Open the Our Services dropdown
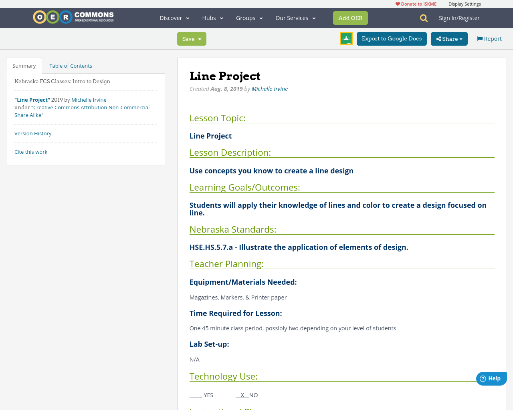Screen dimensions: 513x410 coord(295,18)
